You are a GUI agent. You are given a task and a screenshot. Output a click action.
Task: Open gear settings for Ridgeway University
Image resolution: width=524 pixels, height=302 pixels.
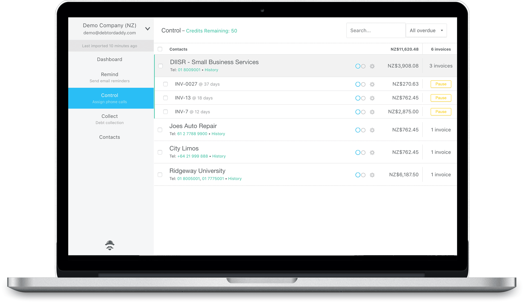pos(372,175)
